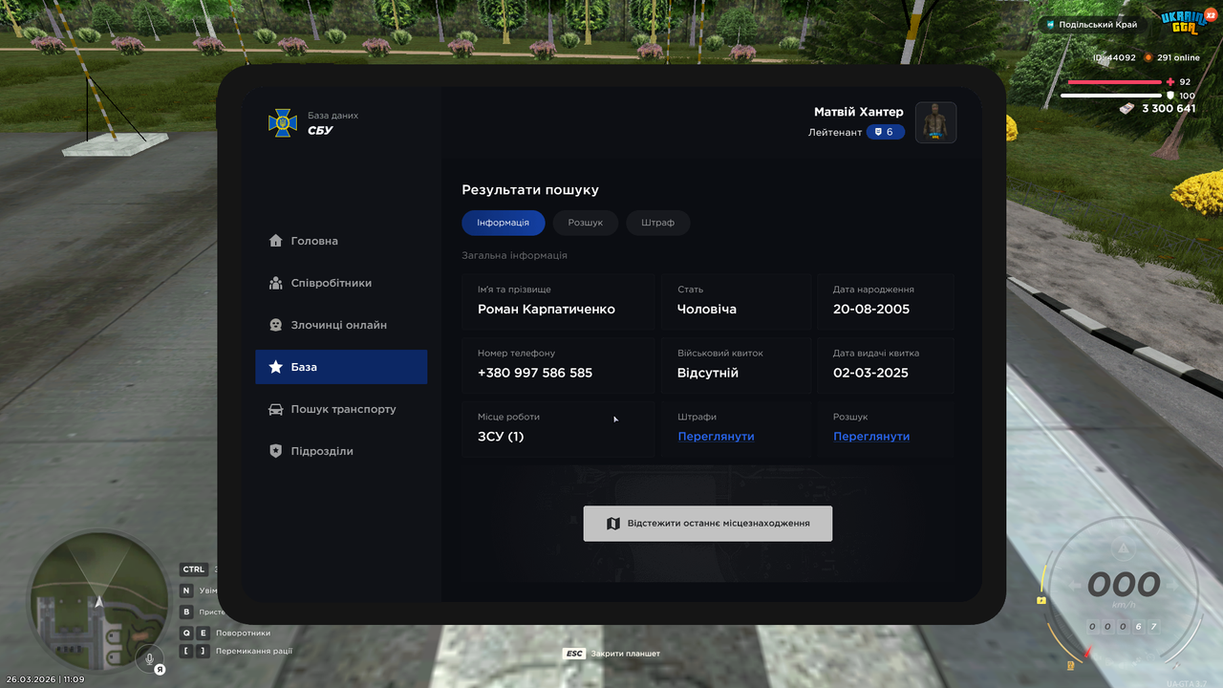This screenshot has height=688, width=1223.
Task: Open Переглянути link under Розшук
Action: (x=871, y=437)
